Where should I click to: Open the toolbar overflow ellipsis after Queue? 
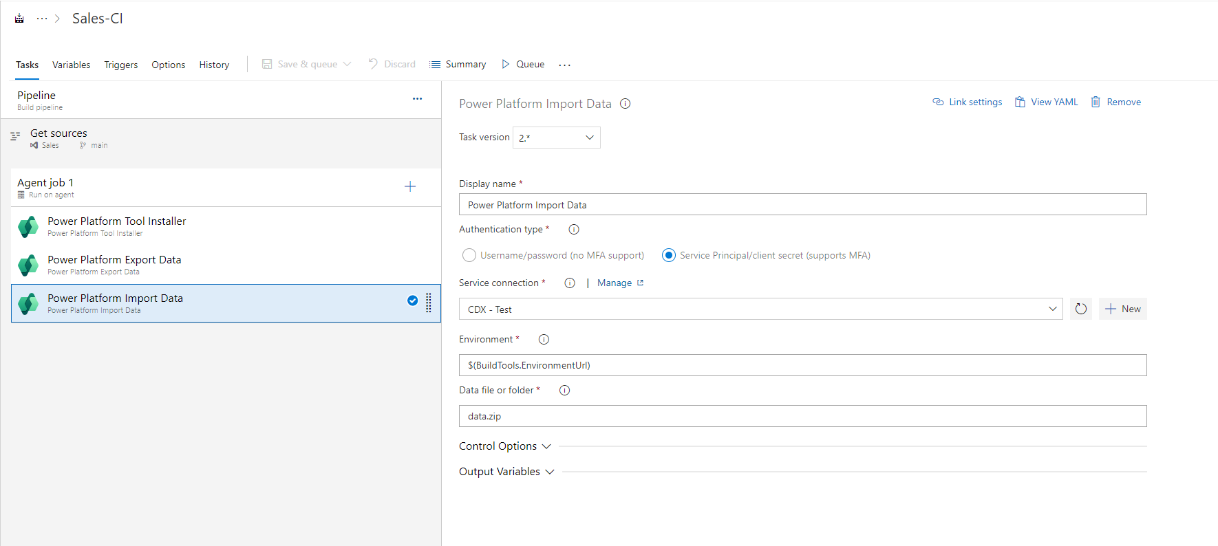coord(565,65)
